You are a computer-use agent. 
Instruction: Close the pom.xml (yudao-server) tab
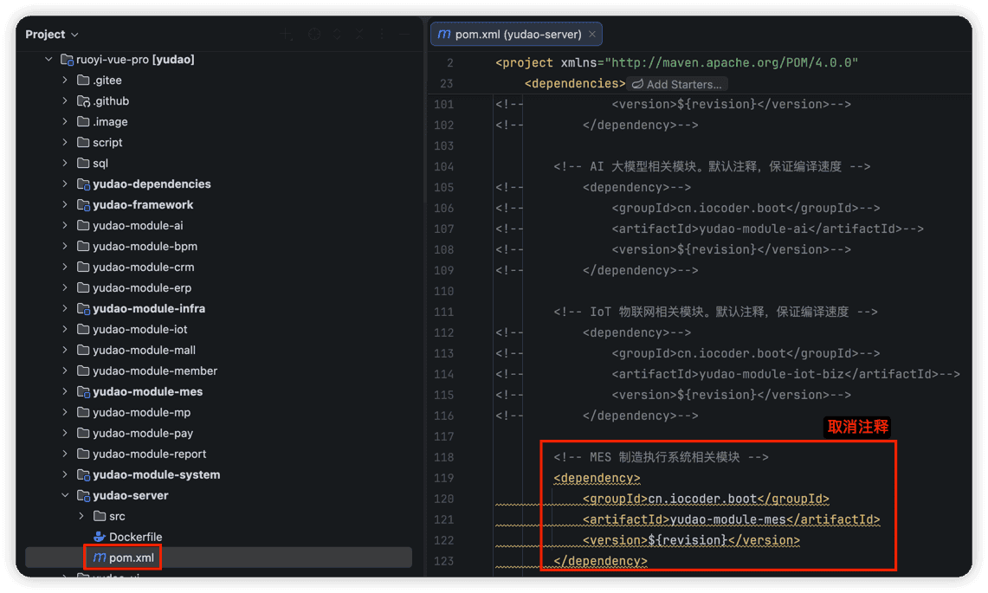point(591,34)
